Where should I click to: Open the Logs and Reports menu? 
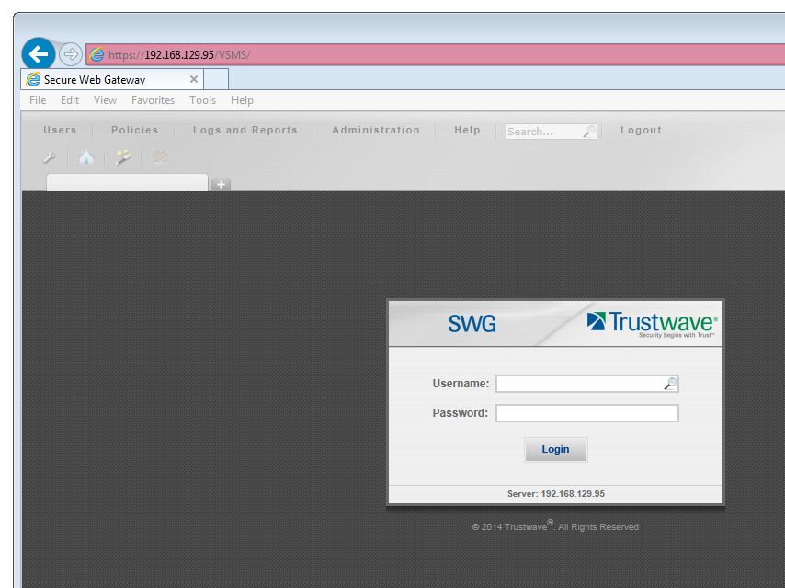[x=245, y=131]
